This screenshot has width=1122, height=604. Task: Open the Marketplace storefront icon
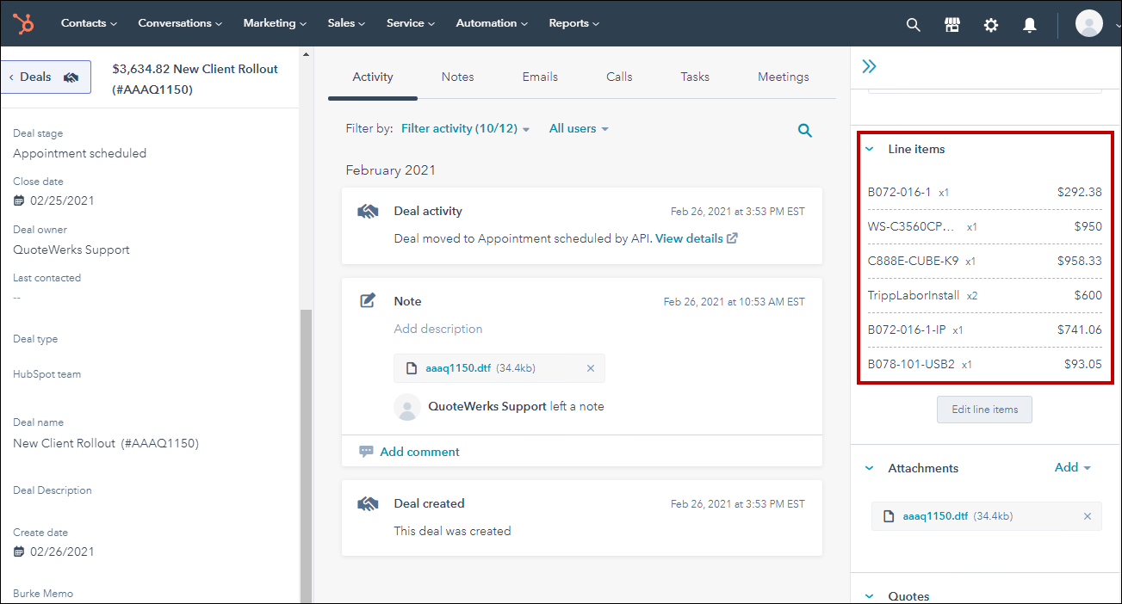point(952,25)
